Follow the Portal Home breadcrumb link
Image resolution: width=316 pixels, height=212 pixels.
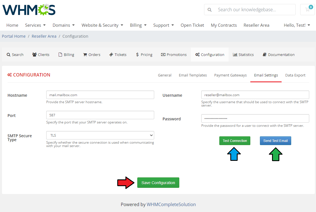pos(14,36)
